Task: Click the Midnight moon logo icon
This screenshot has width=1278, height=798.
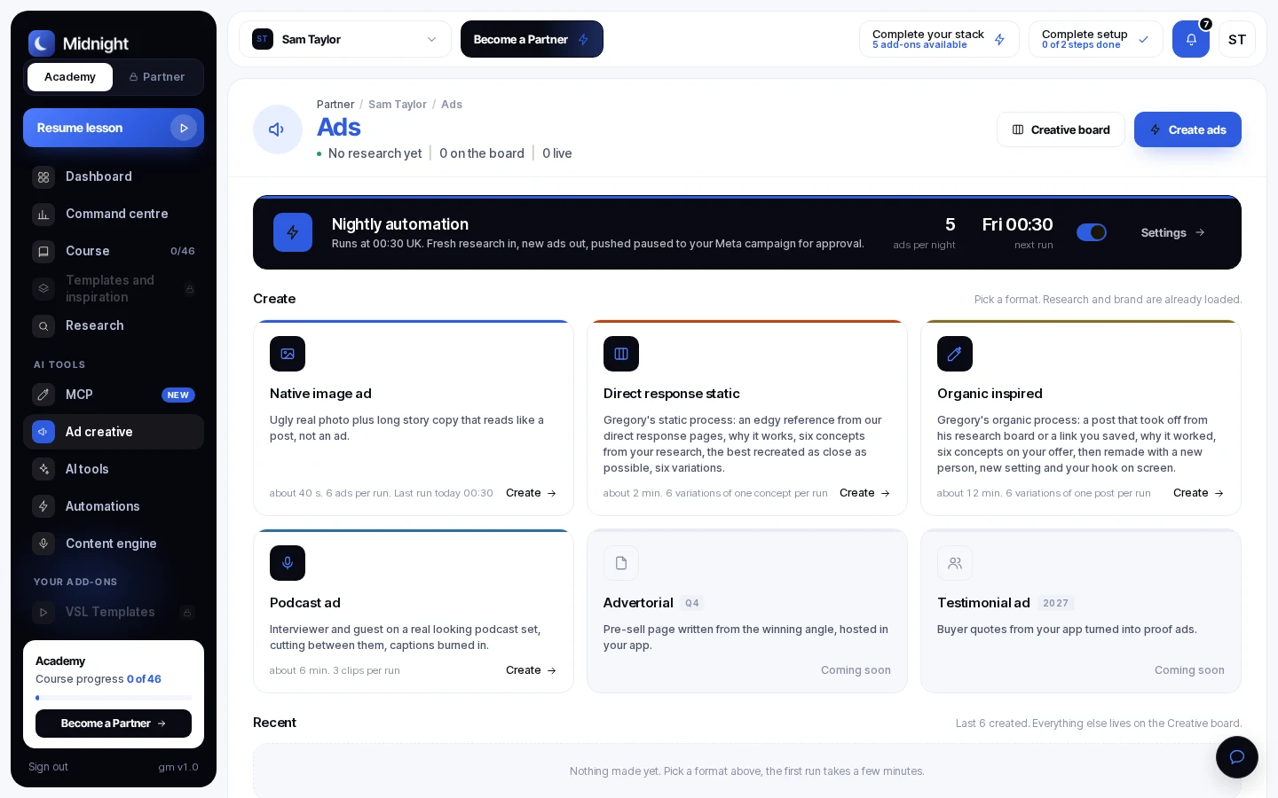Action: (x=42, y=43)
